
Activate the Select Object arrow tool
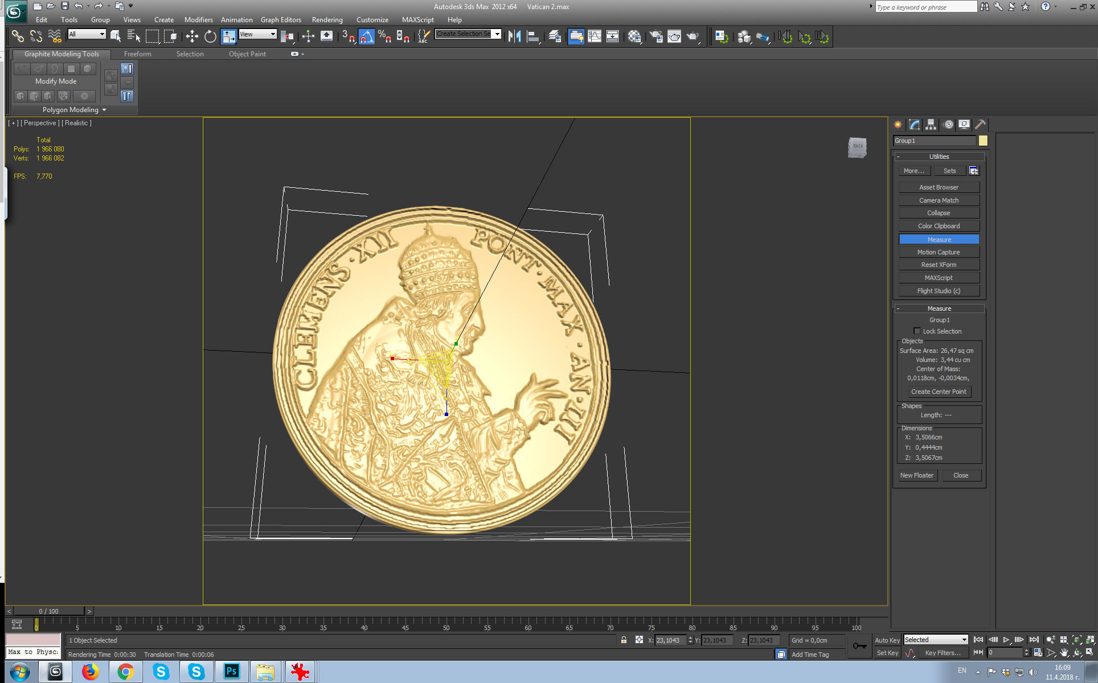(116, 36)
